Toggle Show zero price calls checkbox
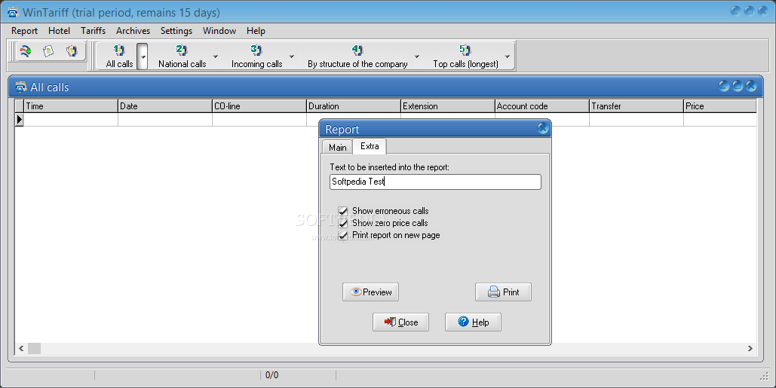Screen dimensions: 776x388 tap(342, 224)
